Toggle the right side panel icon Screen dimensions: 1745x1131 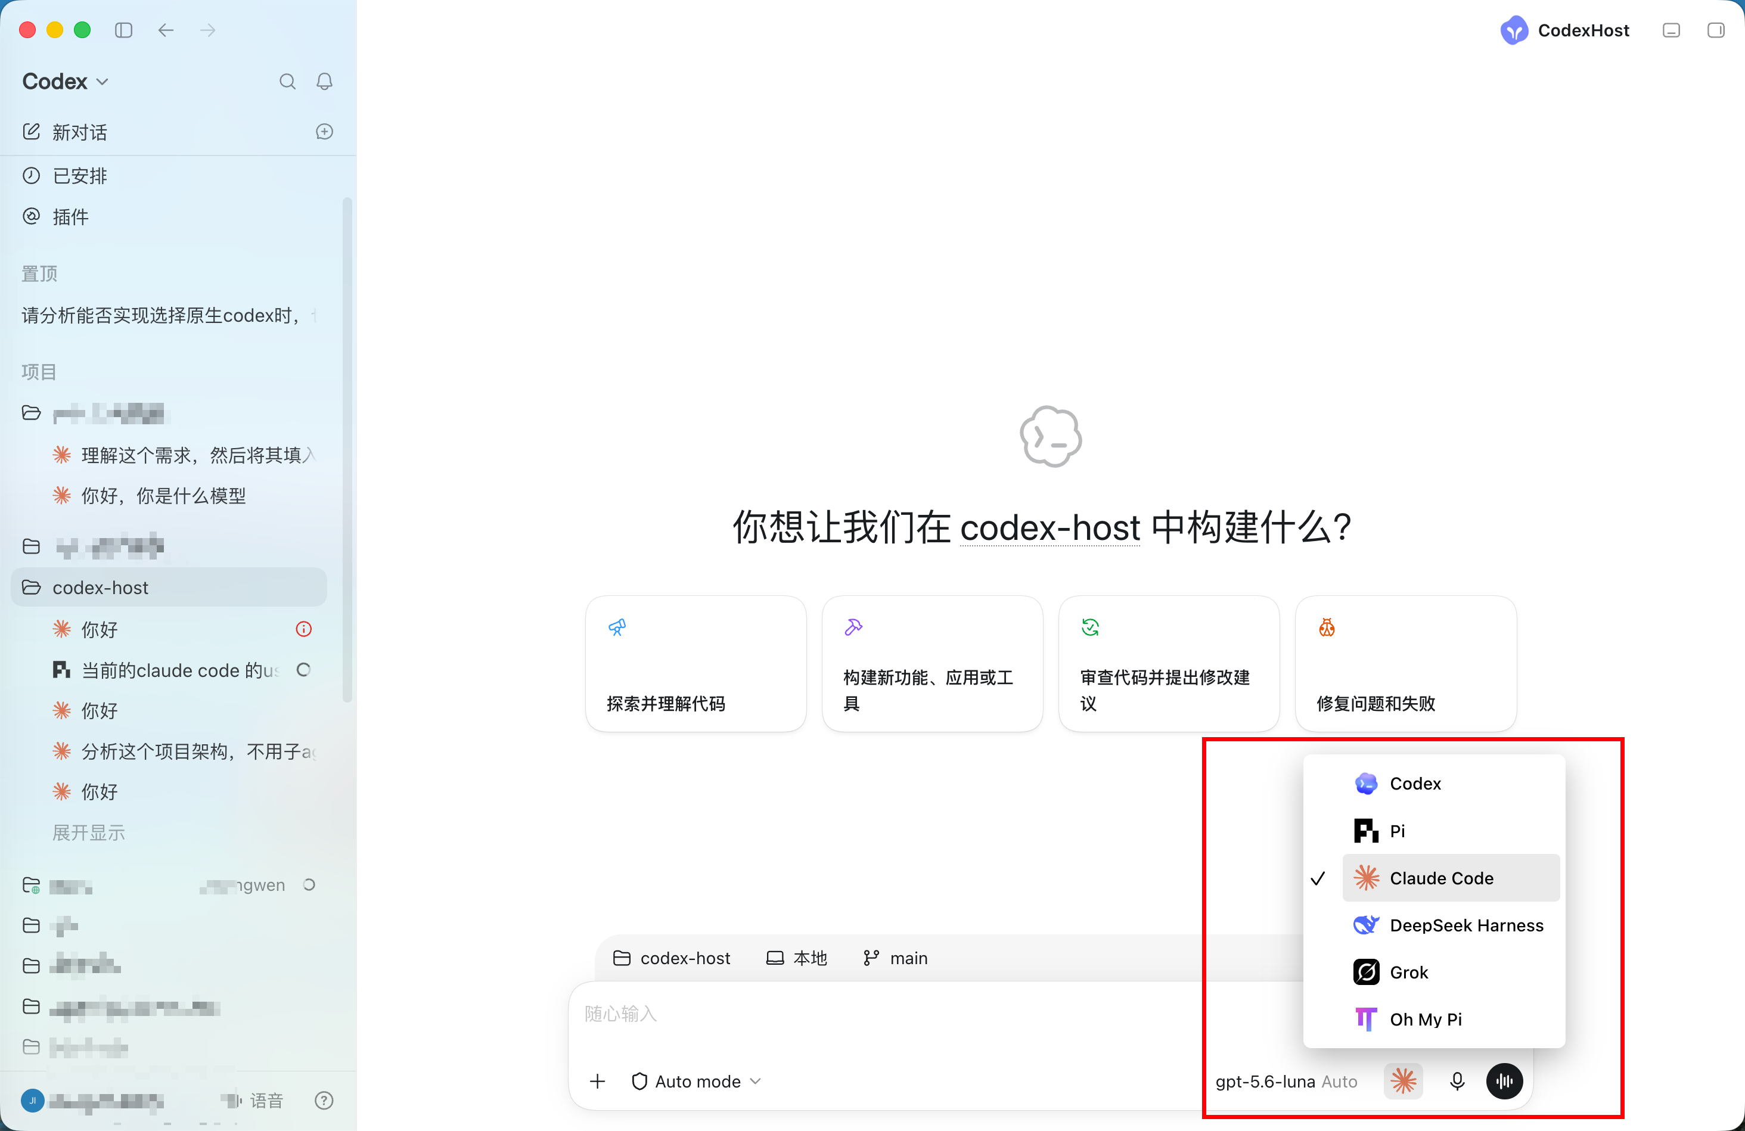(1716, 30)
